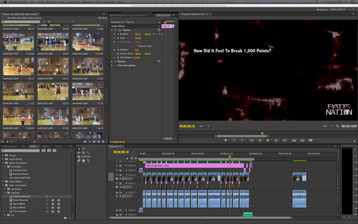This screenshot has width=358, height=224.
Task: Open Program monitor zoom level dropdown
Action: (x=204, y=126)
